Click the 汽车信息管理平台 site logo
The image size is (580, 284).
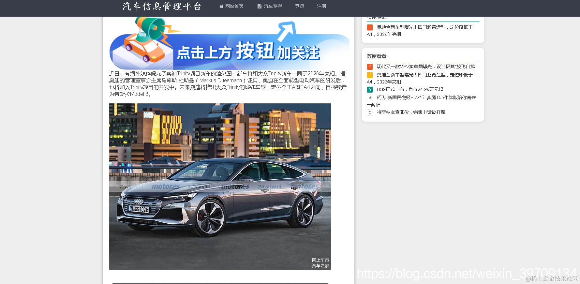162,7
